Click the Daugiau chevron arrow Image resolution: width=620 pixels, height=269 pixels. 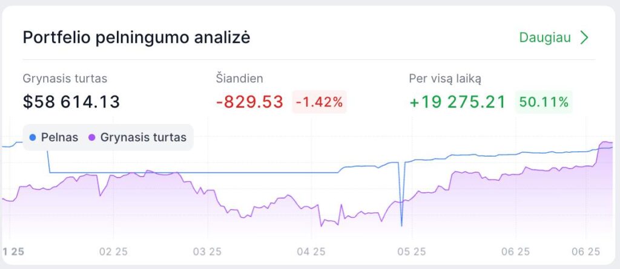pyautogui.click(x=584, y=37)
